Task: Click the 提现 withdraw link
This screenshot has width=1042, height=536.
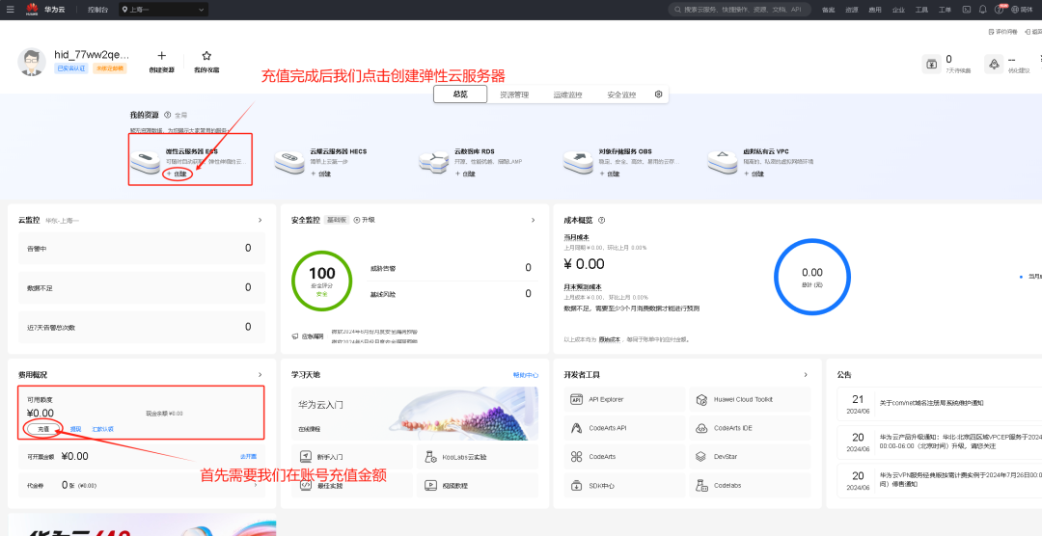Action: click(76, 430)
